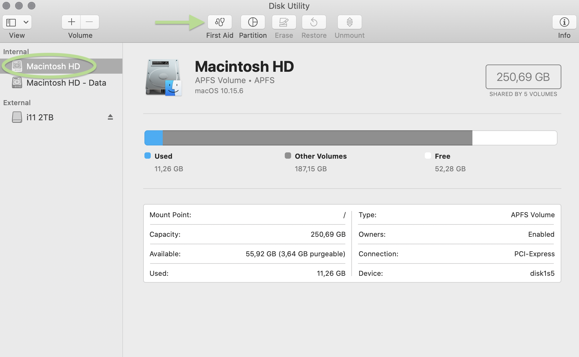Screen dimensions: 579x357
Task: Select Macintosh HD in the sidebar
Action: [x=61, y=66]
